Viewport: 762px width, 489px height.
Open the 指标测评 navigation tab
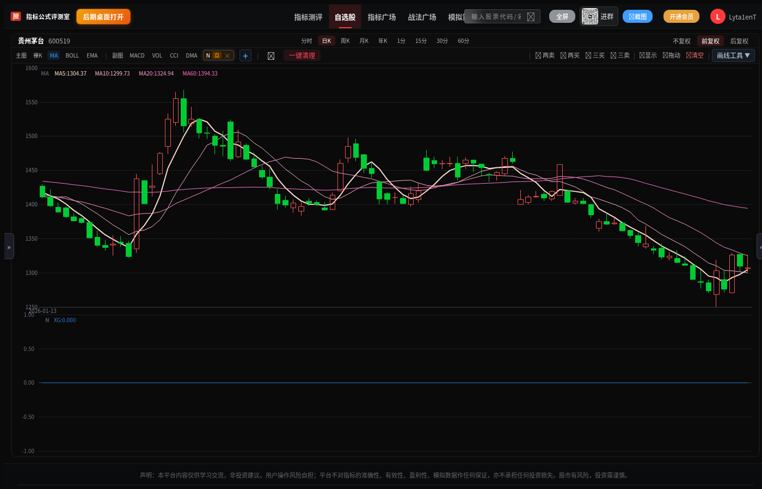[x=308, y=17]
